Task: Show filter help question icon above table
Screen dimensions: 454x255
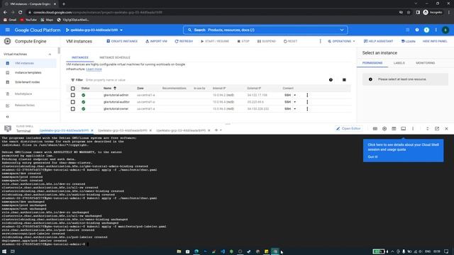Action: (331, 80)
